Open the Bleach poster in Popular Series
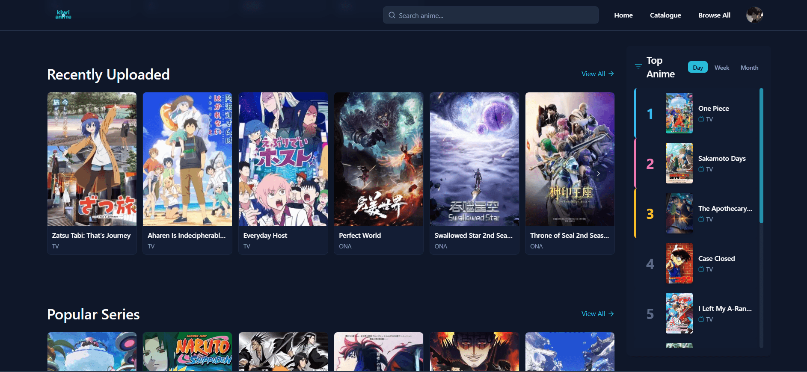The height and width of the screenshot is (372, 807). pyautogui.click(x=283, y=352)
